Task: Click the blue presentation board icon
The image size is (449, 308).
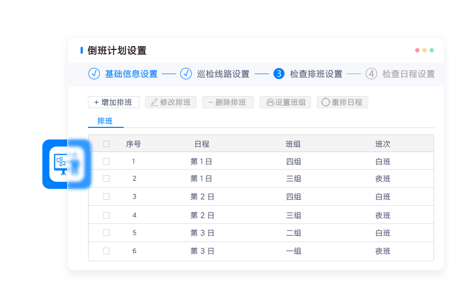Action: pos(63,163)
